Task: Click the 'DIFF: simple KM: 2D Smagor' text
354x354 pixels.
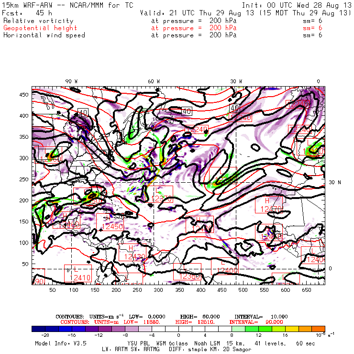Action: click(210, 350)
